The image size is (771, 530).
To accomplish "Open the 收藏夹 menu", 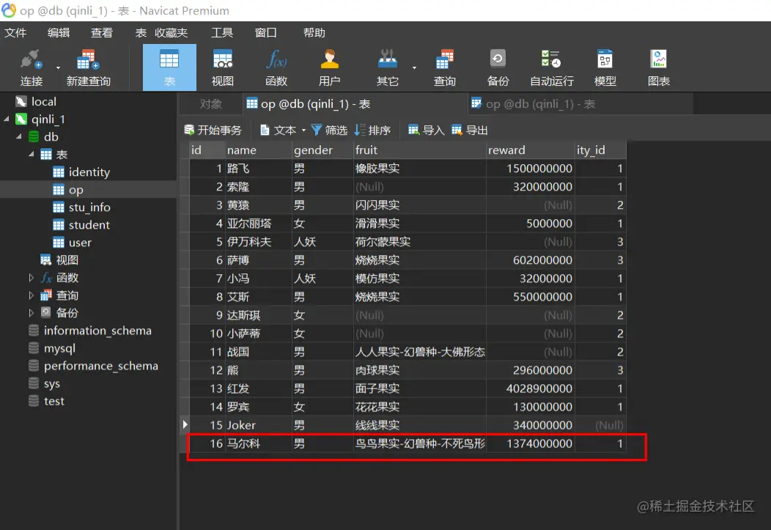I will tap(171, 33).
